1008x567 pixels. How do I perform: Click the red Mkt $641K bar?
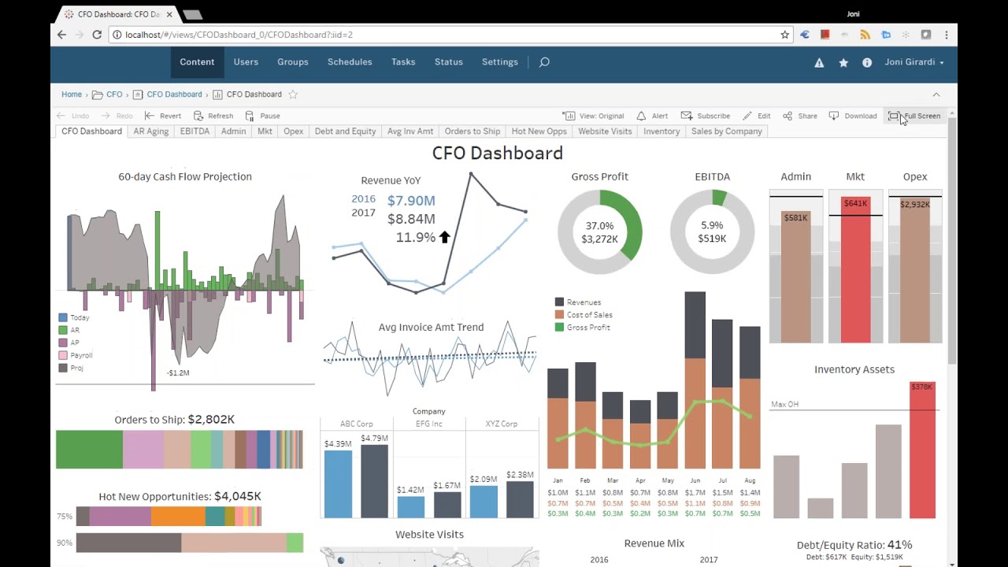click(x=855, y=269)
